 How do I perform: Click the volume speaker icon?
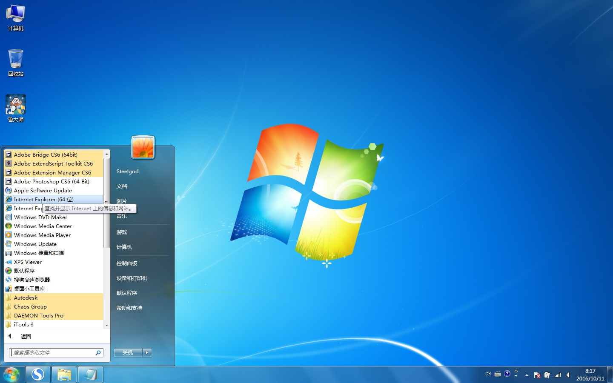click(568, 375)
